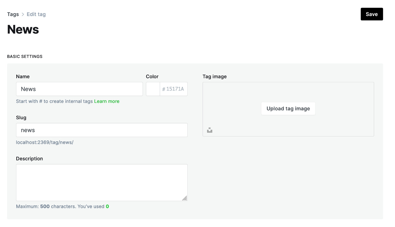Click the Description field label
The image size is (395, 227).
(x=29, y=159)
